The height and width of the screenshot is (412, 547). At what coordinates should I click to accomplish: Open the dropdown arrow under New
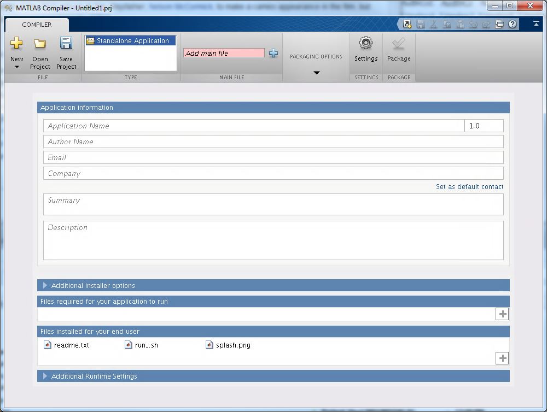point(17,67)
